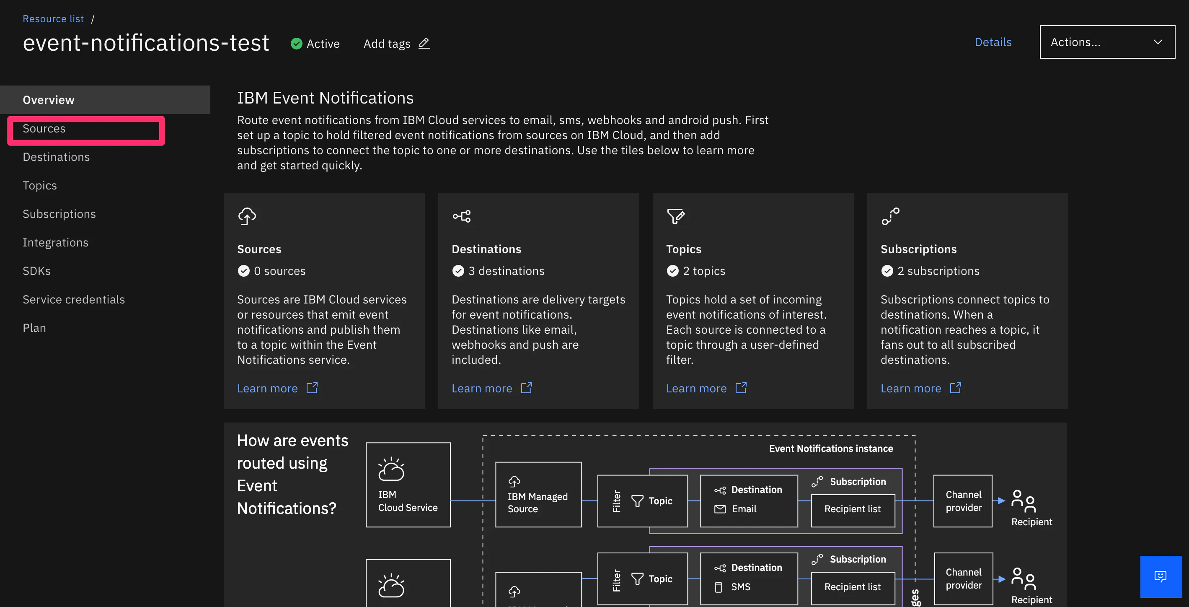
Task: Click the green Active status checkmark icon
Action: [296, 44]
